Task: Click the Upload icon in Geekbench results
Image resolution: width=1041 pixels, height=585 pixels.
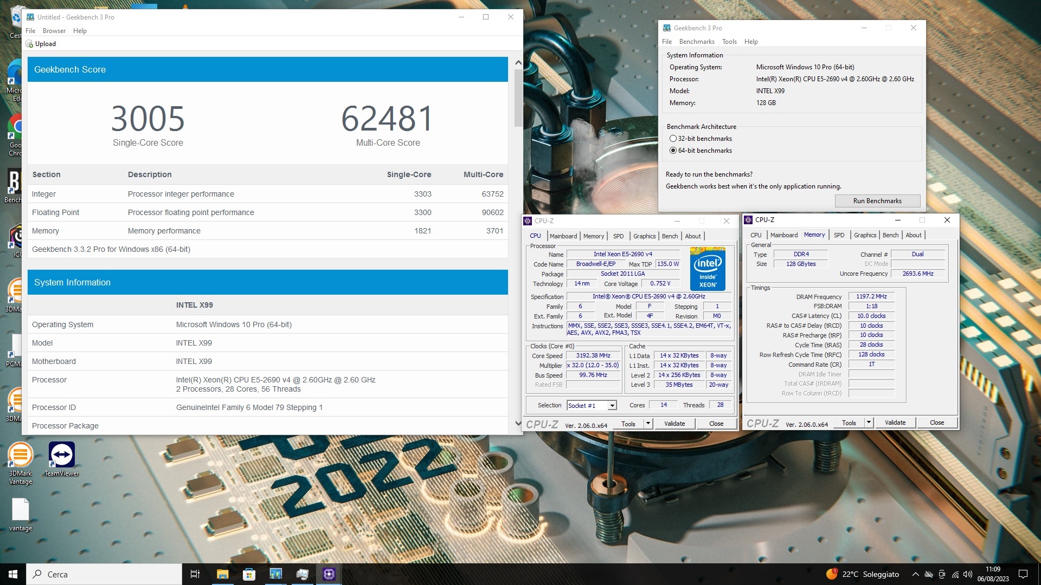Action: [29, 44]
